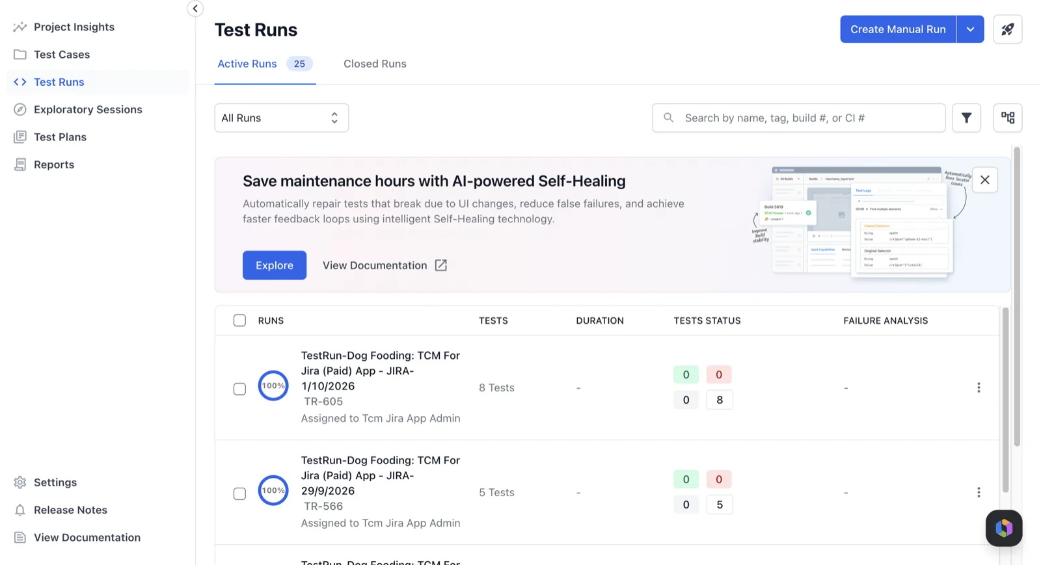Dismiss the Self-Healing banner with the X

(x=985, y=180)
